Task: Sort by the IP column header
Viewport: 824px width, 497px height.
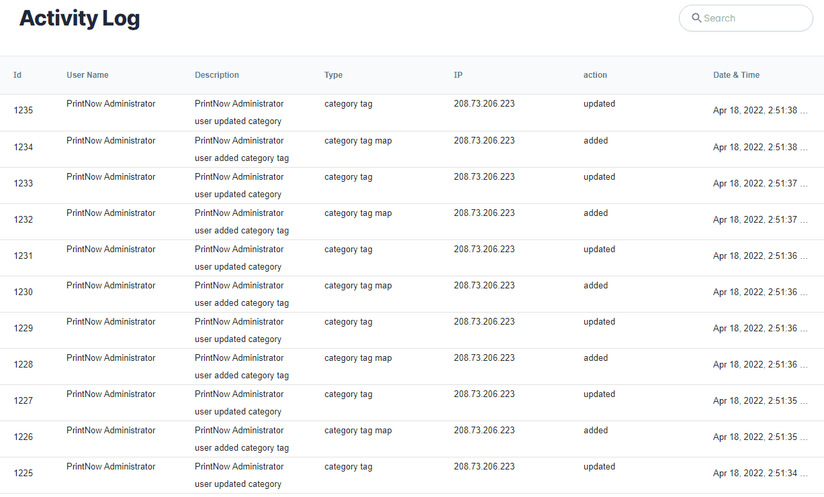Action: 458,75
